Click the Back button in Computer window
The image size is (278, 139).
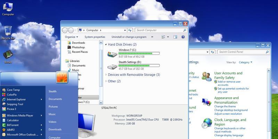65,30
